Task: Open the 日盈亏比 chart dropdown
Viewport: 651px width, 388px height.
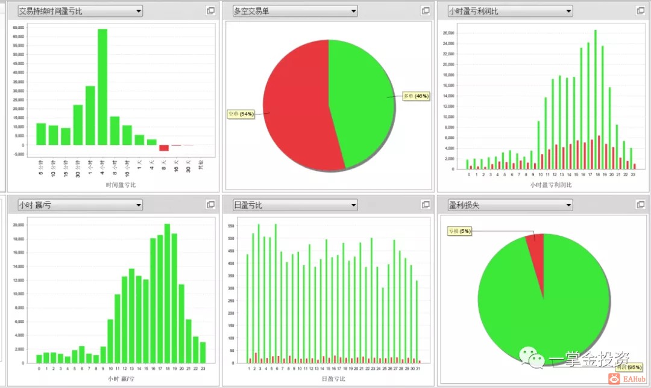Action: pyautogui.click(x=295, y=205)
